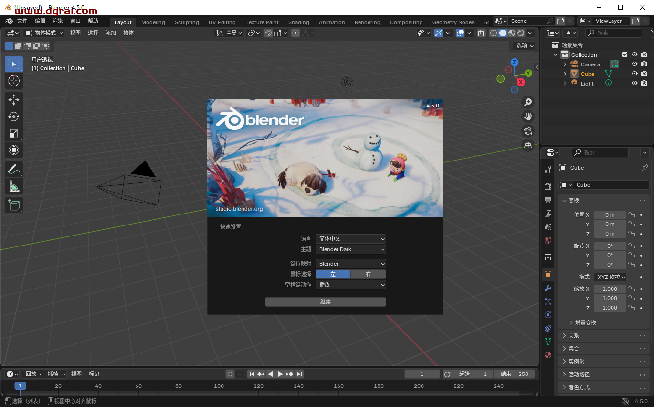Select the 3D Cursor tool
654x407 pixels.
point(14,81)
